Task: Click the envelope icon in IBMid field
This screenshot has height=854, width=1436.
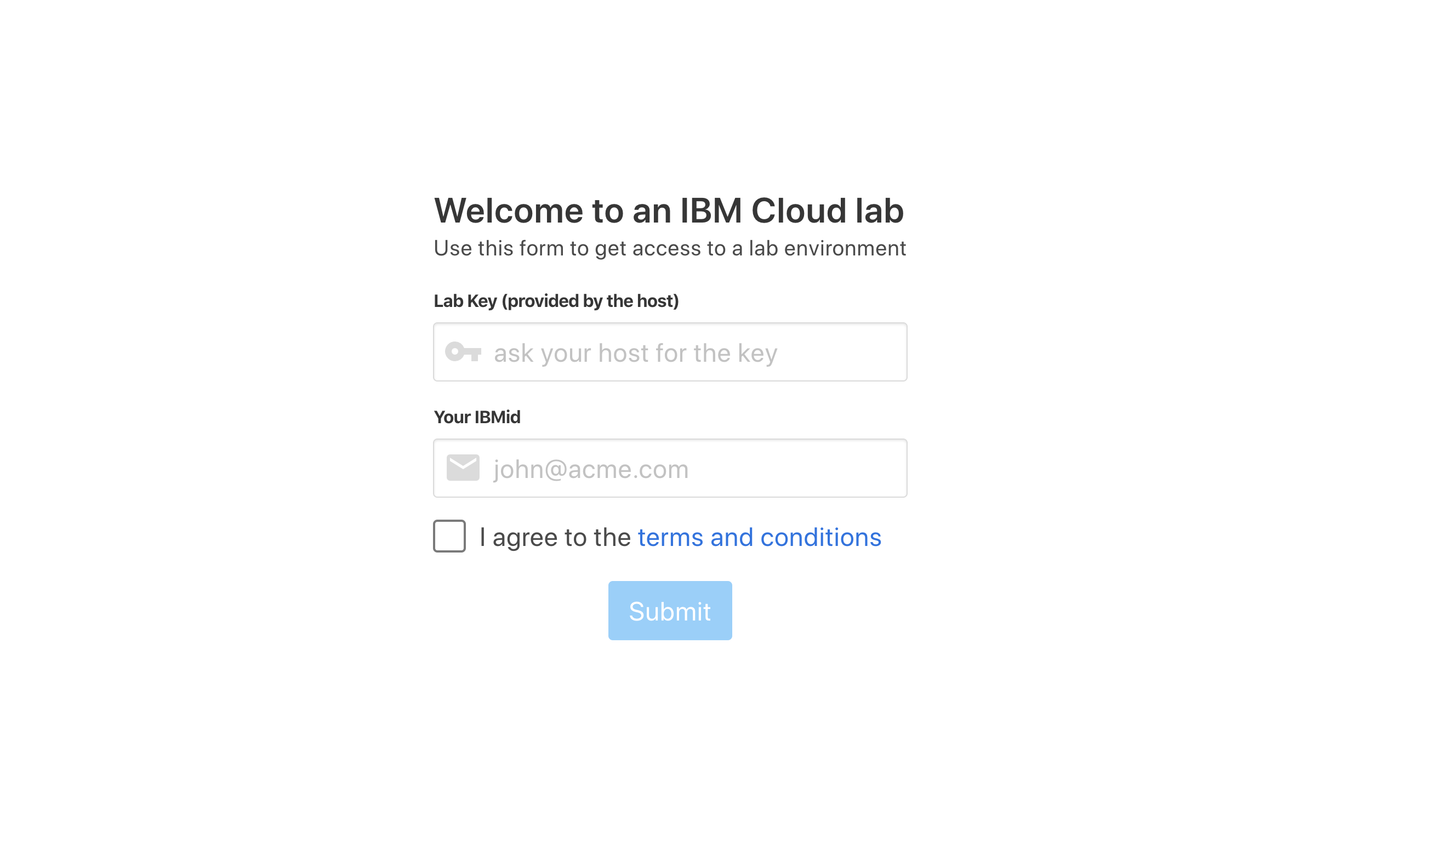Action: click(463, 468)
